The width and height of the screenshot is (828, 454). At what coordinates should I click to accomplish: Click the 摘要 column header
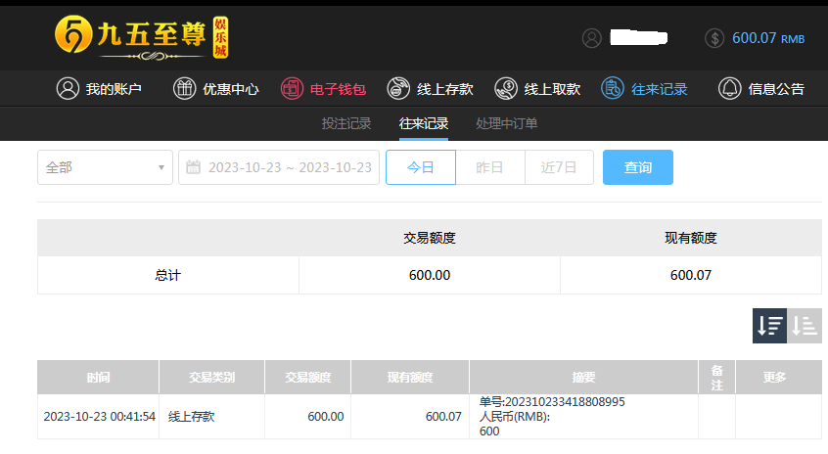[x=583, y=377]
